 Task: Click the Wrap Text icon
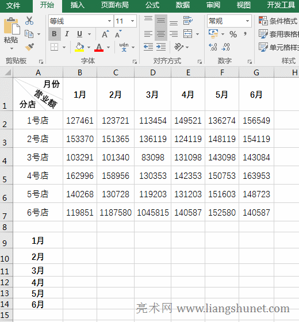click(187, 21)
